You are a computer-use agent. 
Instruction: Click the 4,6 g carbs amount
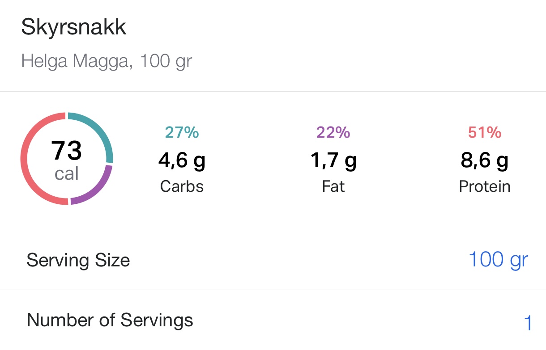(182, 160)
